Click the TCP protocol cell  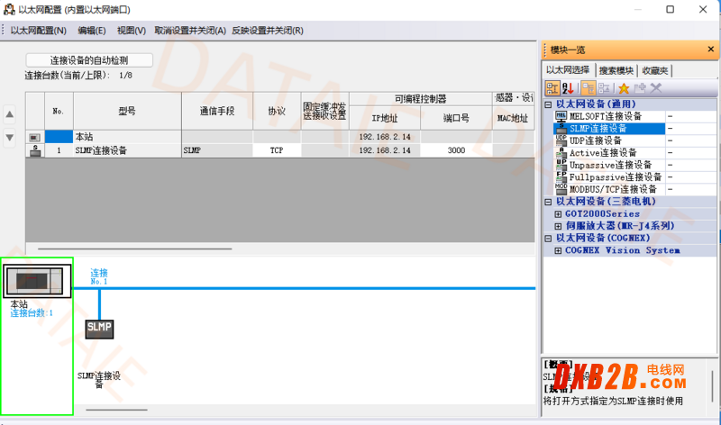point(277,150)
